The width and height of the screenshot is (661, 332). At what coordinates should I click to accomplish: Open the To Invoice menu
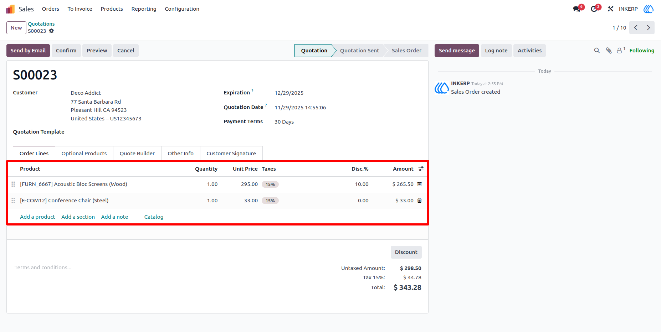point(80,9)
